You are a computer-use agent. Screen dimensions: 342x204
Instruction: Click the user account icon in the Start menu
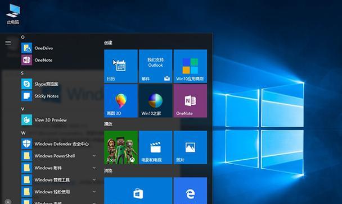[x=8, y=202]
